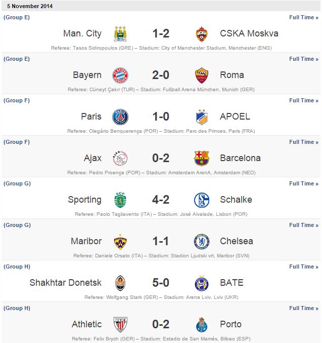Click the Sporting 4-2 Schalke score
This screenshot has height=343, width=322.
coord(161,200)
